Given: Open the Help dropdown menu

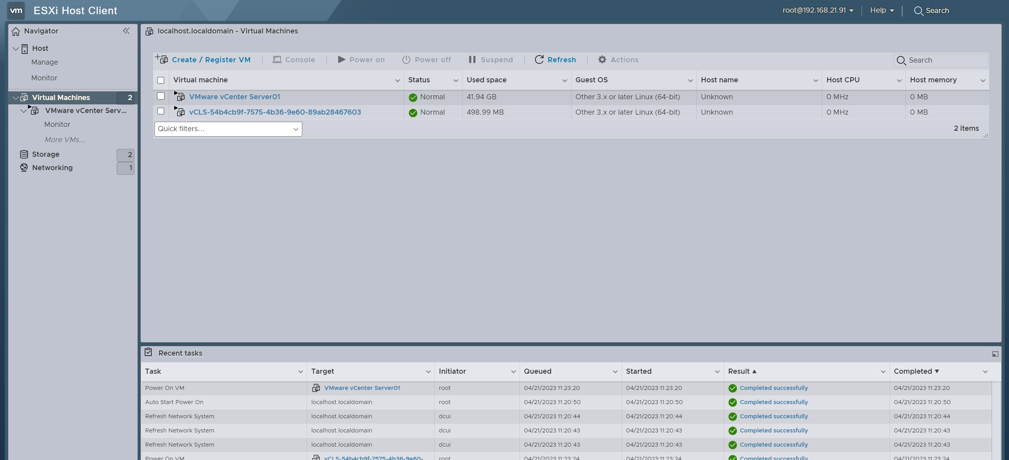Looking at the screenshot, I should 882,10.
